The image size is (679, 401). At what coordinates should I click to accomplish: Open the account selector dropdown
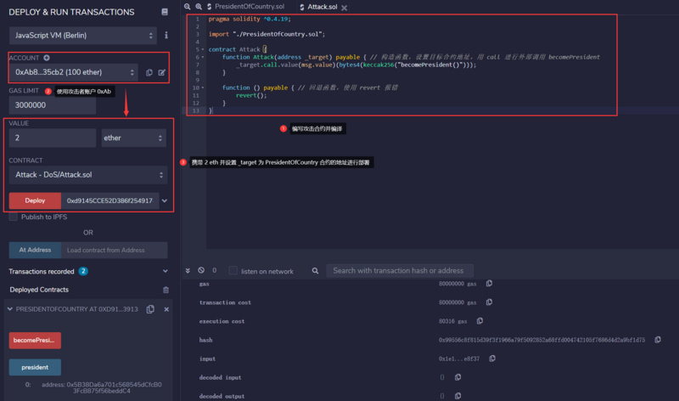point(73,72)
